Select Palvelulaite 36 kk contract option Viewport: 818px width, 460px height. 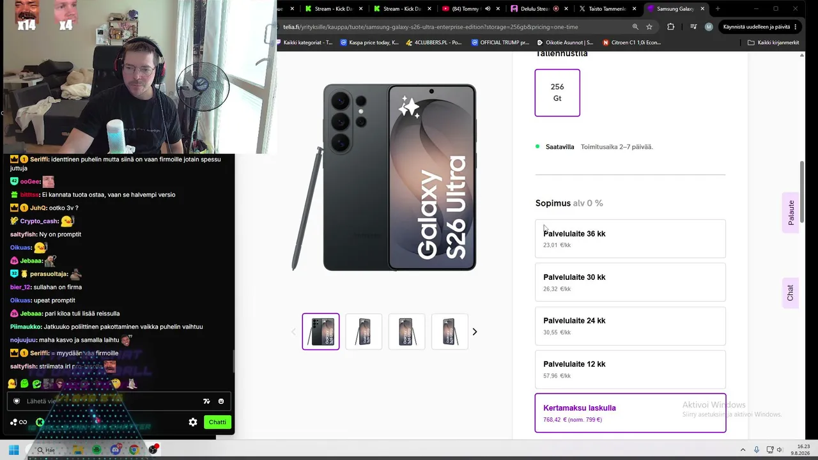(x=630, y=238)
